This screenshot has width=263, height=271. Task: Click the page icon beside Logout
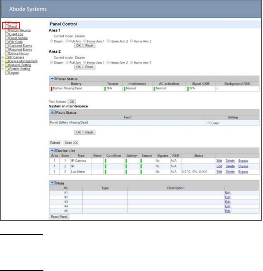coord(7,73)
